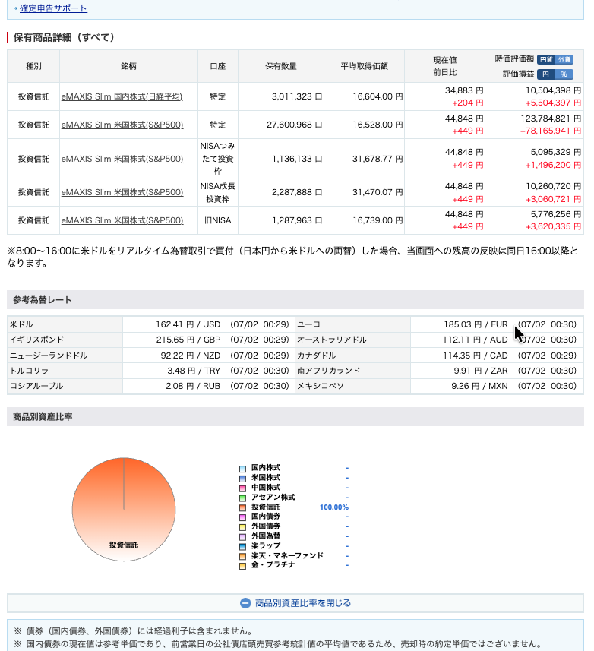The image size is (594, 651).
Task: Click the +78,165,941 円 profit value
Action: [551, 131]
